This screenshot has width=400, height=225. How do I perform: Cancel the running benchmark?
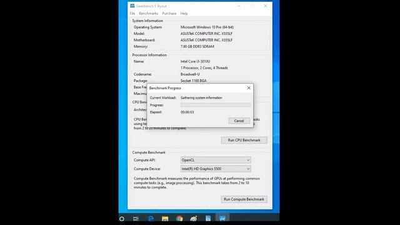point(239,121)
